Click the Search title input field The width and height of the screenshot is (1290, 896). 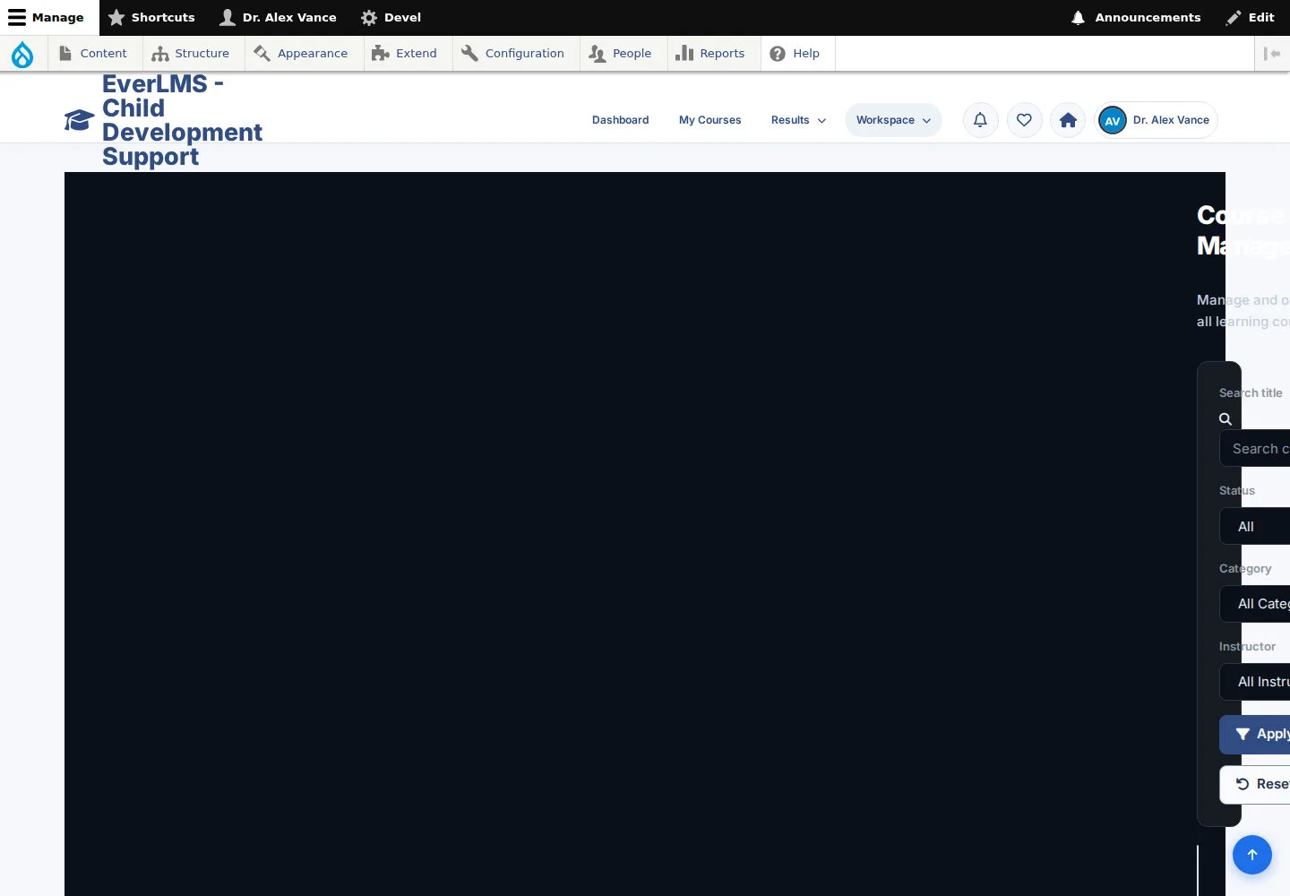click(1254, 449)
